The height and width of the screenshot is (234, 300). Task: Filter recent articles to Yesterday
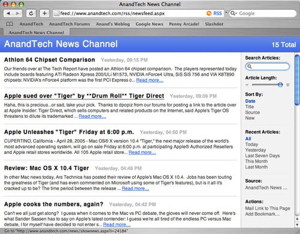pos(256,150)
